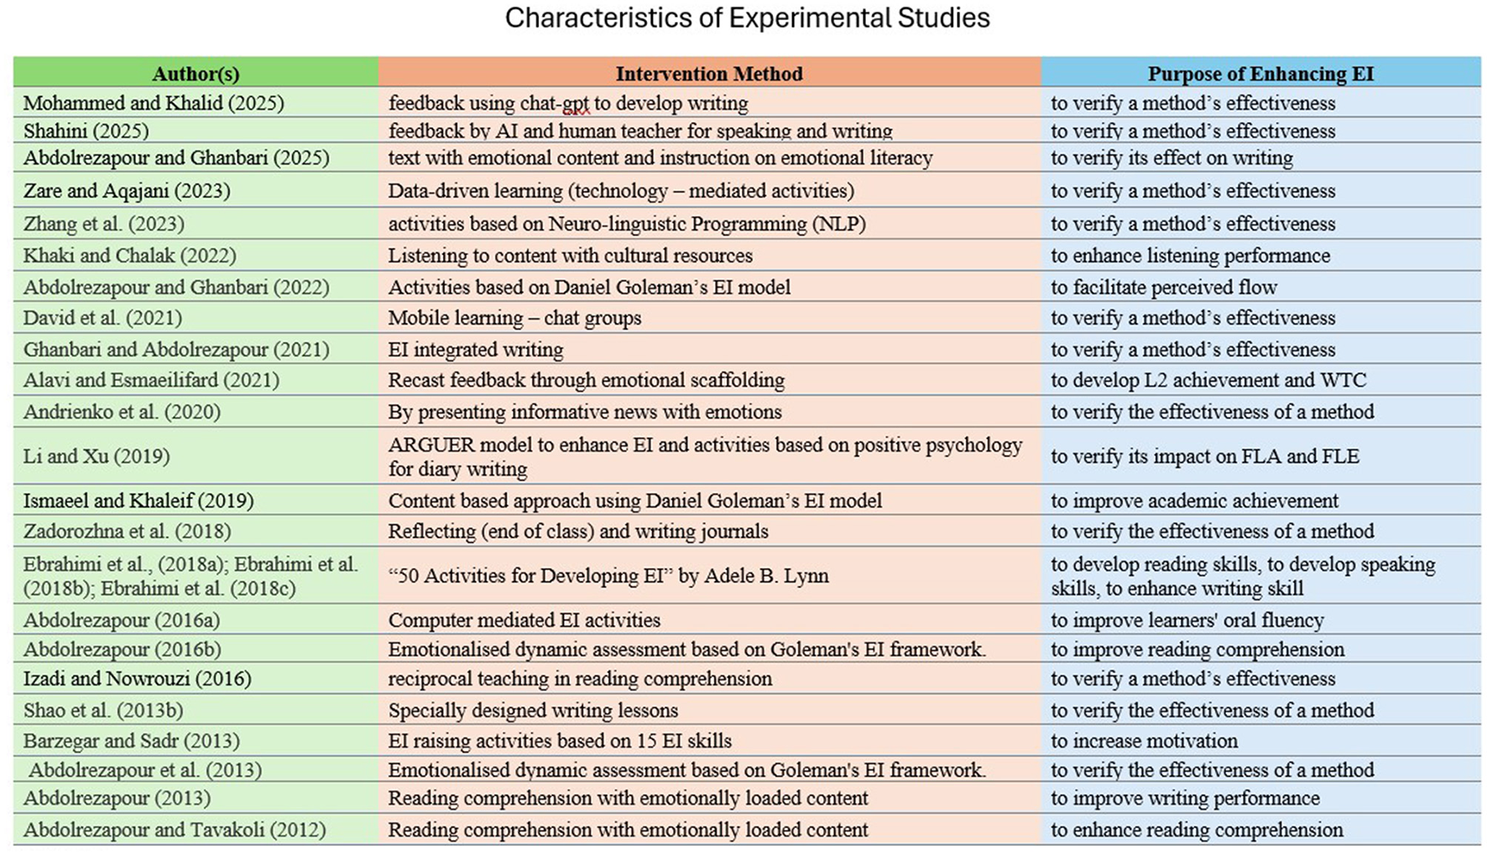Select the Khaki and Chalak (2022) entry
Screen dimensions: 1487x855
click(x=129, y=256)
